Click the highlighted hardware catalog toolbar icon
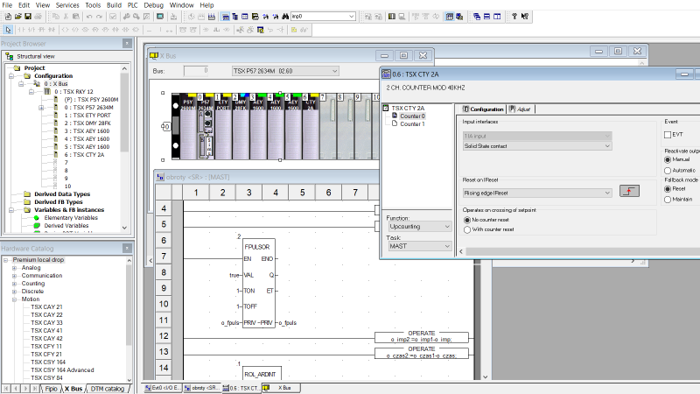700x394 pixels. (x=226, y=17)
